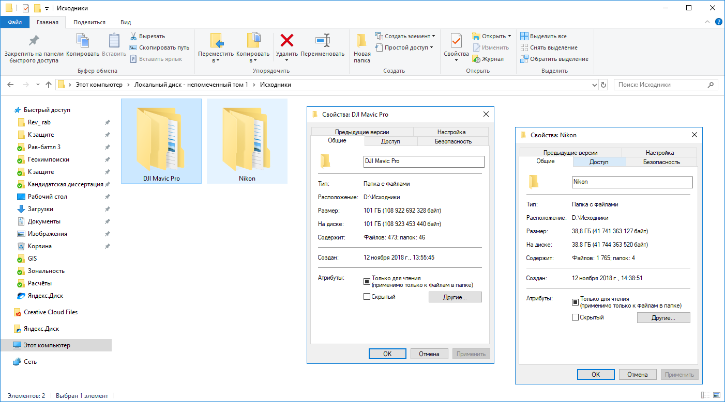The image size is (725, 402).
Task: Switch to Вид ribbon tab
Action: (x=126, y=22)
